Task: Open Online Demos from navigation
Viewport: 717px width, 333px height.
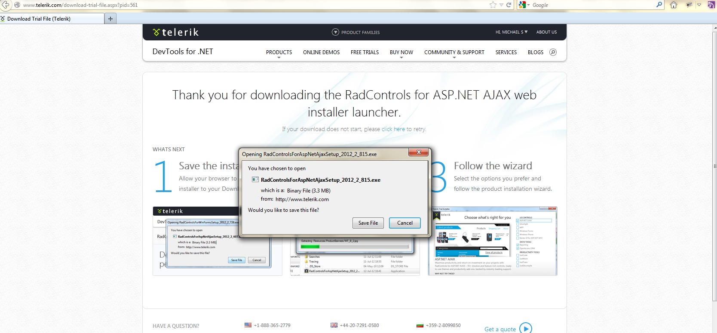Action: point(322,52)
